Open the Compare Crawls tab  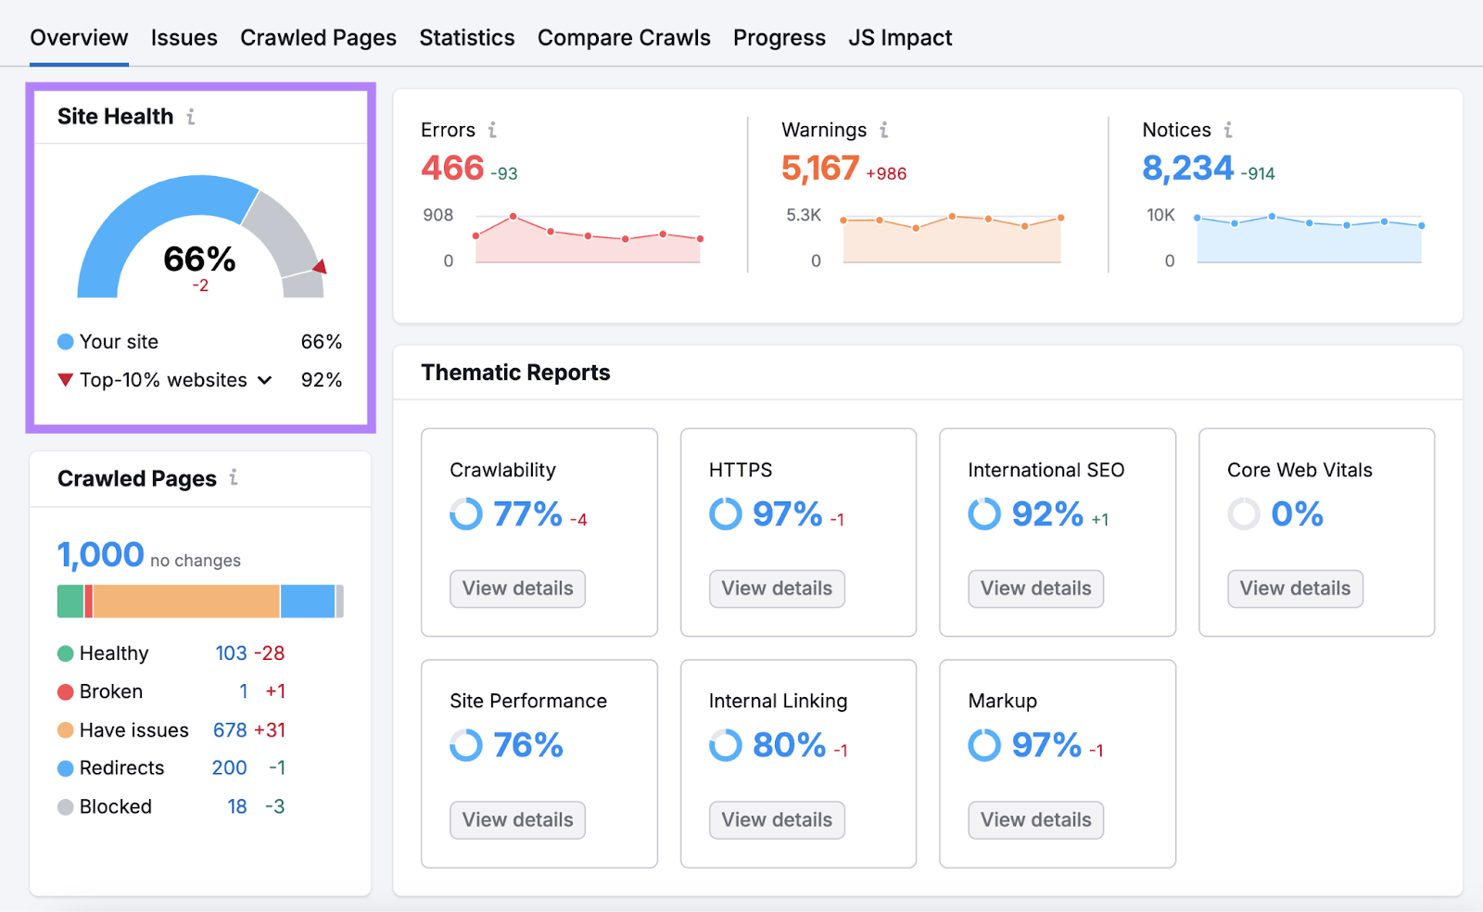(624, 37)
